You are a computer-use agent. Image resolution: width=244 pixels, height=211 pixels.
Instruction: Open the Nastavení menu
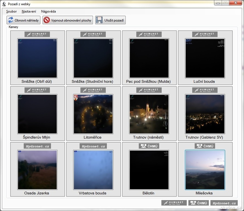coord(29,12)
